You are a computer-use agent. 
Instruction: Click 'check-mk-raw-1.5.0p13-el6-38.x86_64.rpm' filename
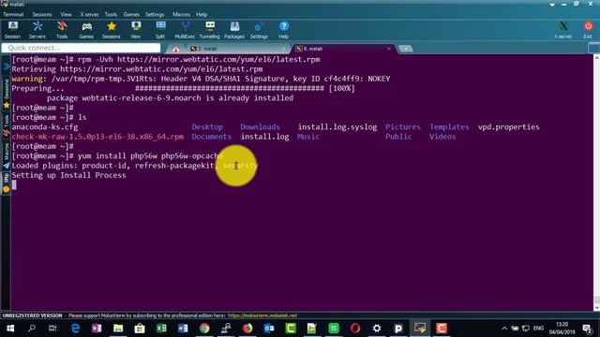[97, 137]
